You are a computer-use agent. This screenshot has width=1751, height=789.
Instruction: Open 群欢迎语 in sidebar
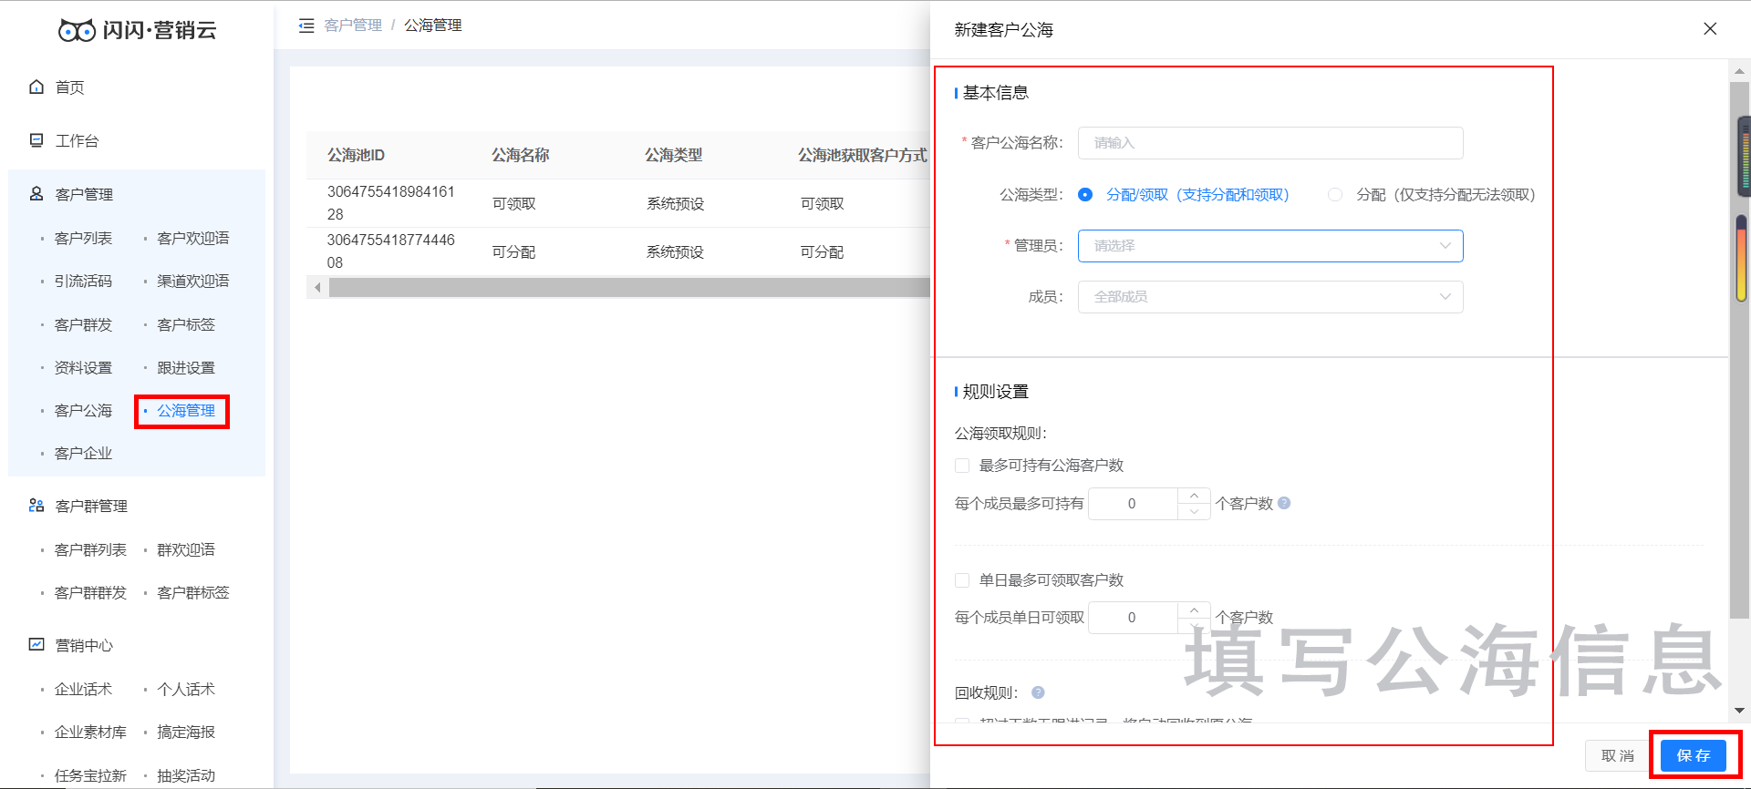click(186, 549)
